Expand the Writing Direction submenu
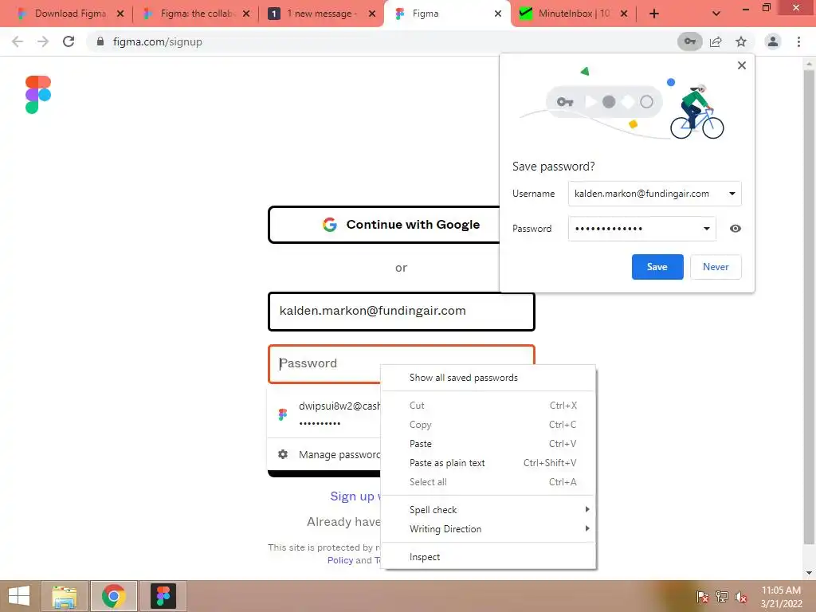Screen dimensions: 816x612 point(488,529)
